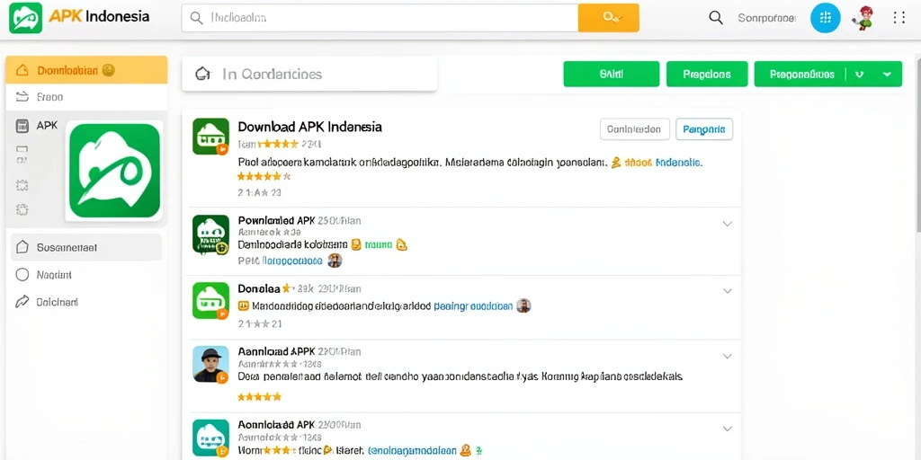Click the orange search submit button
Viewport: 921px width, 460px height.
(609, 18)
